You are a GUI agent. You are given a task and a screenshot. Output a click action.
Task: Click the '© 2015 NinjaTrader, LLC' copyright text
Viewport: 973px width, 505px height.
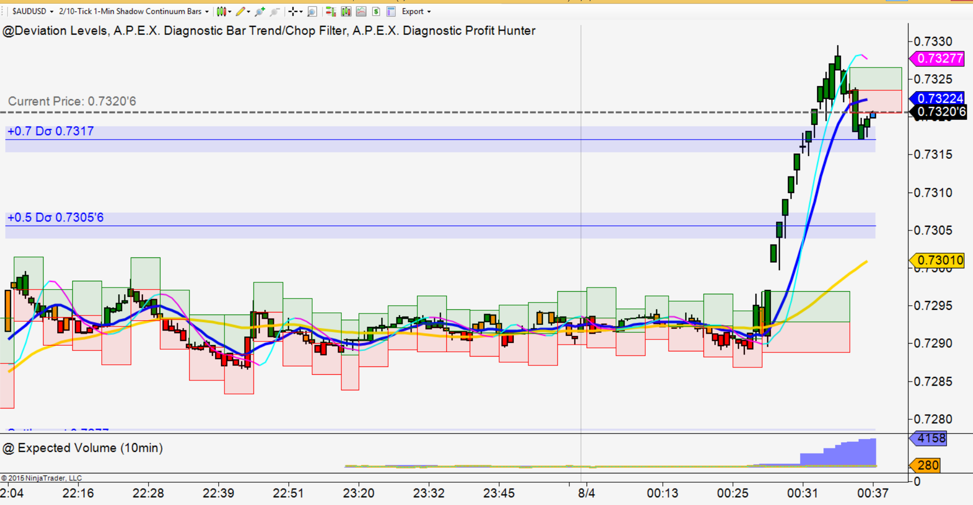pyautogui.click(x=42, y=478)
